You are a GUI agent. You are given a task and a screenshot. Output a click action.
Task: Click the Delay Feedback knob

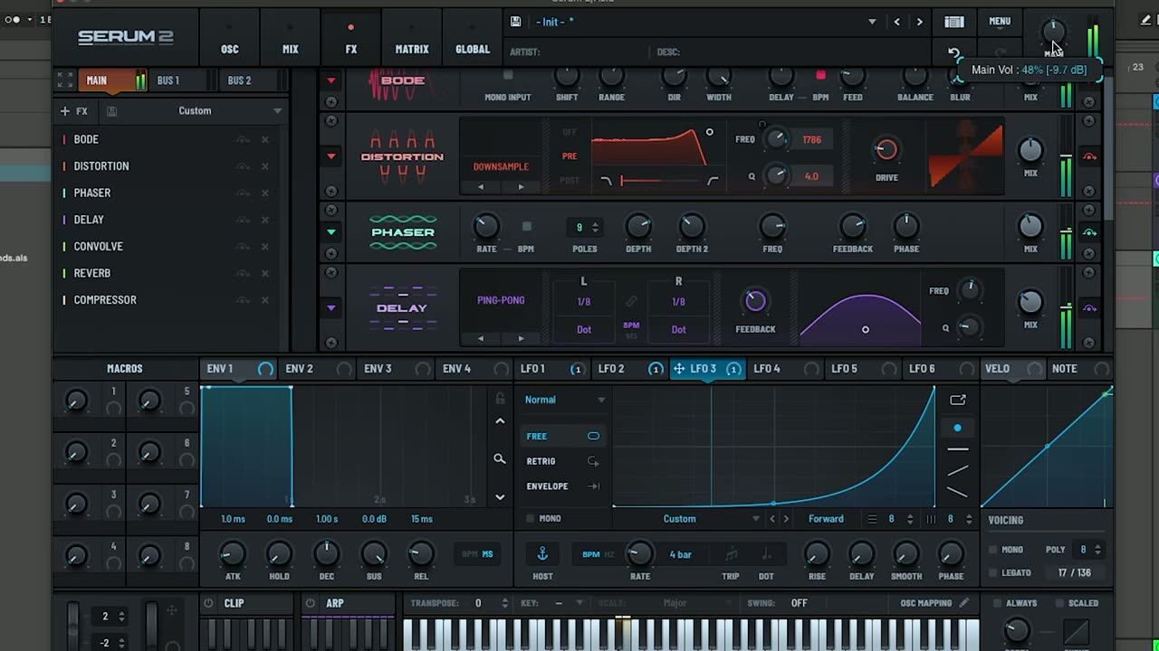(755, 302)
